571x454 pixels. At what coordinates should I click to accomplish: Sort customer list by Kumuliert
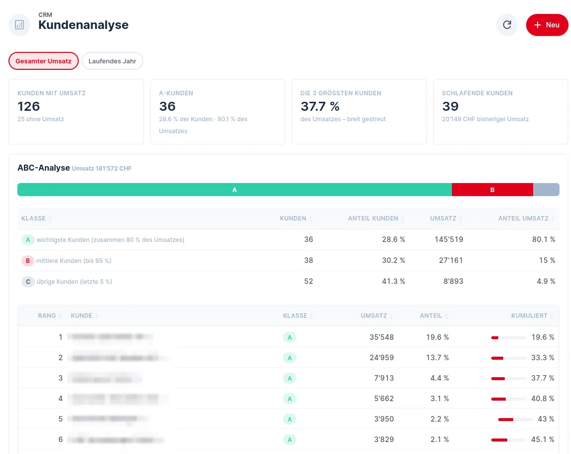point(533,316)
